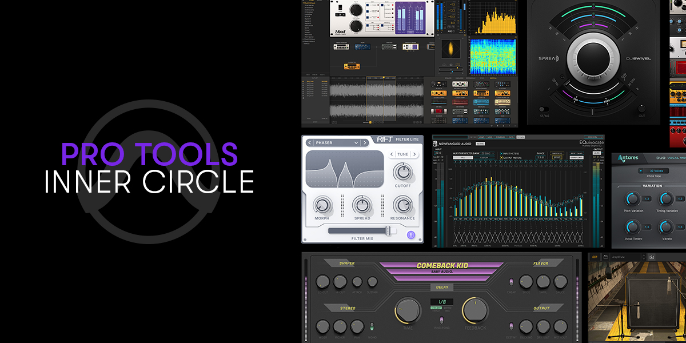Toggle the ST/MS switch in Spread
This screenshot has height=343, width=686.
[x=545, y=108]
